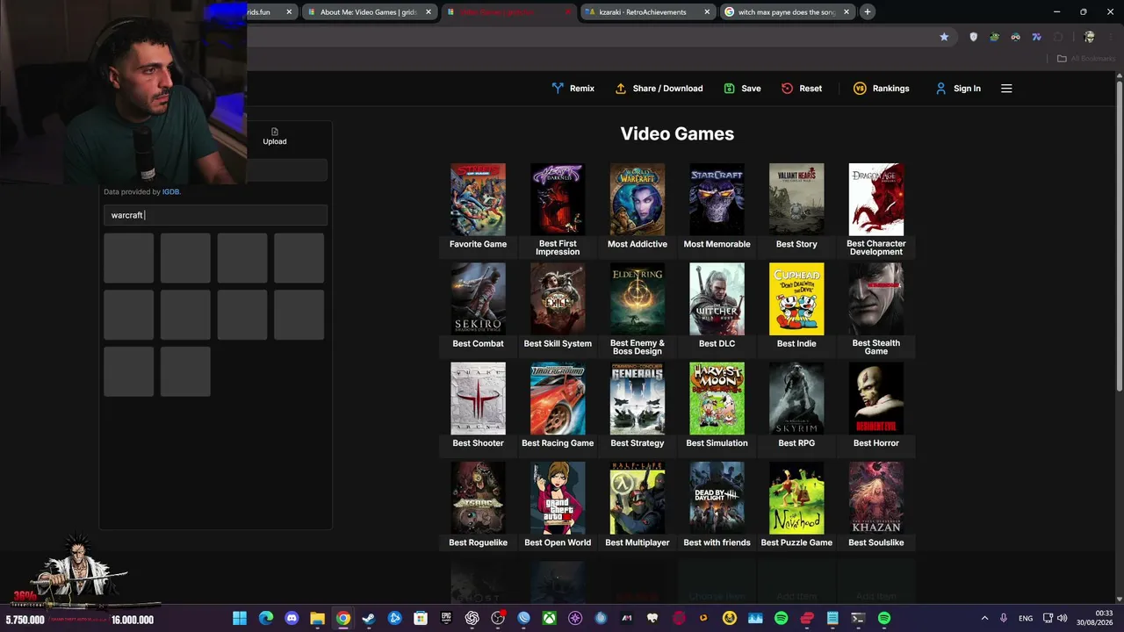Open Microsoft Edge from the taskbar

click(x=266, y=618)
